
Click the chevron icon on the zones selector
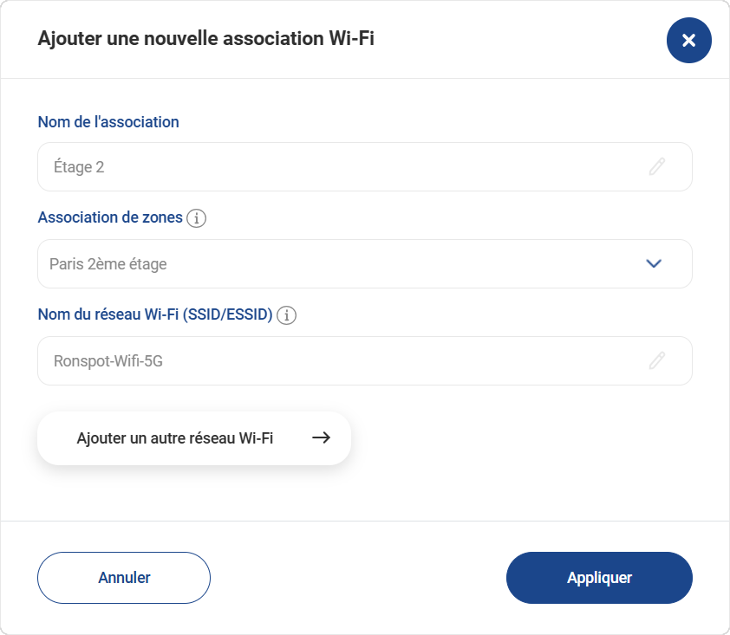[x=654, y=263]
